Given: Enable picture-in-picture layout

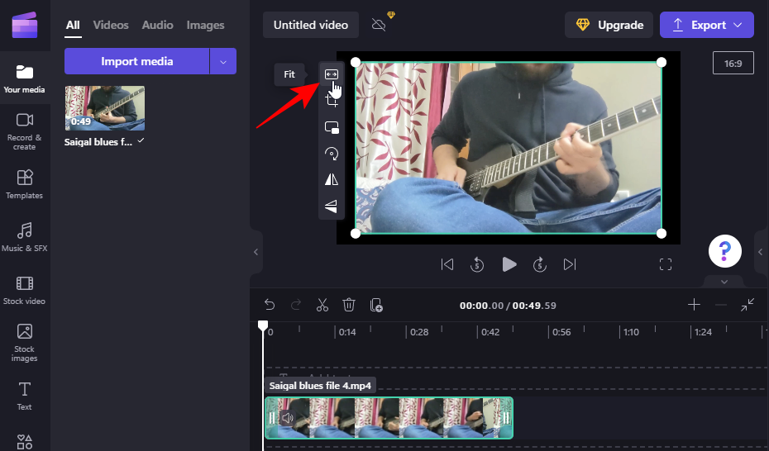Looking at the screenshot, I should click(x=332, y=127).
